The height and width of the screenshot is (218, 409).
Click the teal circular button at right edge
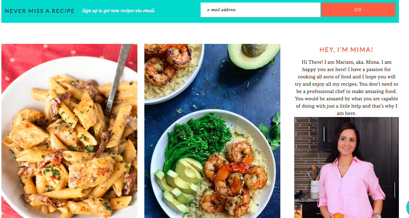pos(408,207)
